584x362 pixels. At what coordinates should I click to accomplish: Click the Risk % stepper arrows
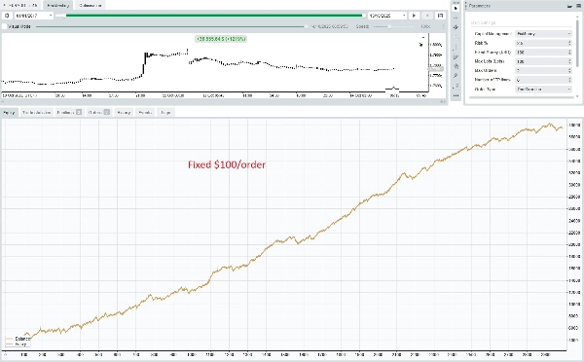[x=569, y=43]
